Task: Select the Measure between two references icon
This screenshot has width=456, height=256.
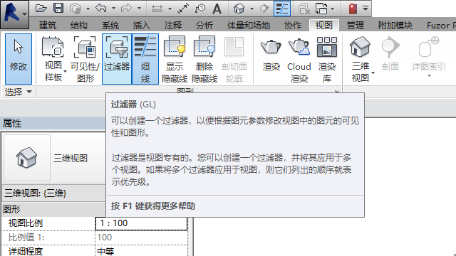Action: click(157, 9)
